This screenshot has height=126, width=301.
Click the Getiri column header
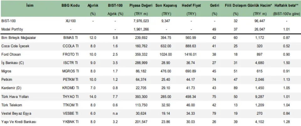tap(214, 6)
